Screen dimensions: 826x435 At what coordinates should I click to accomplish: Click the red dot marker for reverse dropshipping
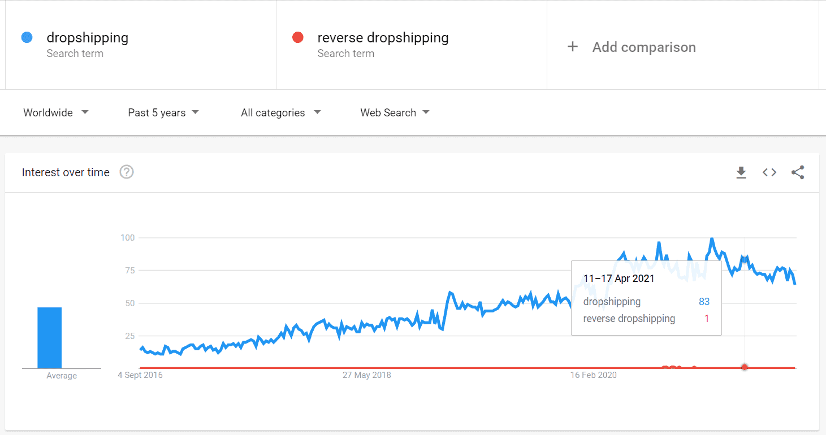click(298, 37)
